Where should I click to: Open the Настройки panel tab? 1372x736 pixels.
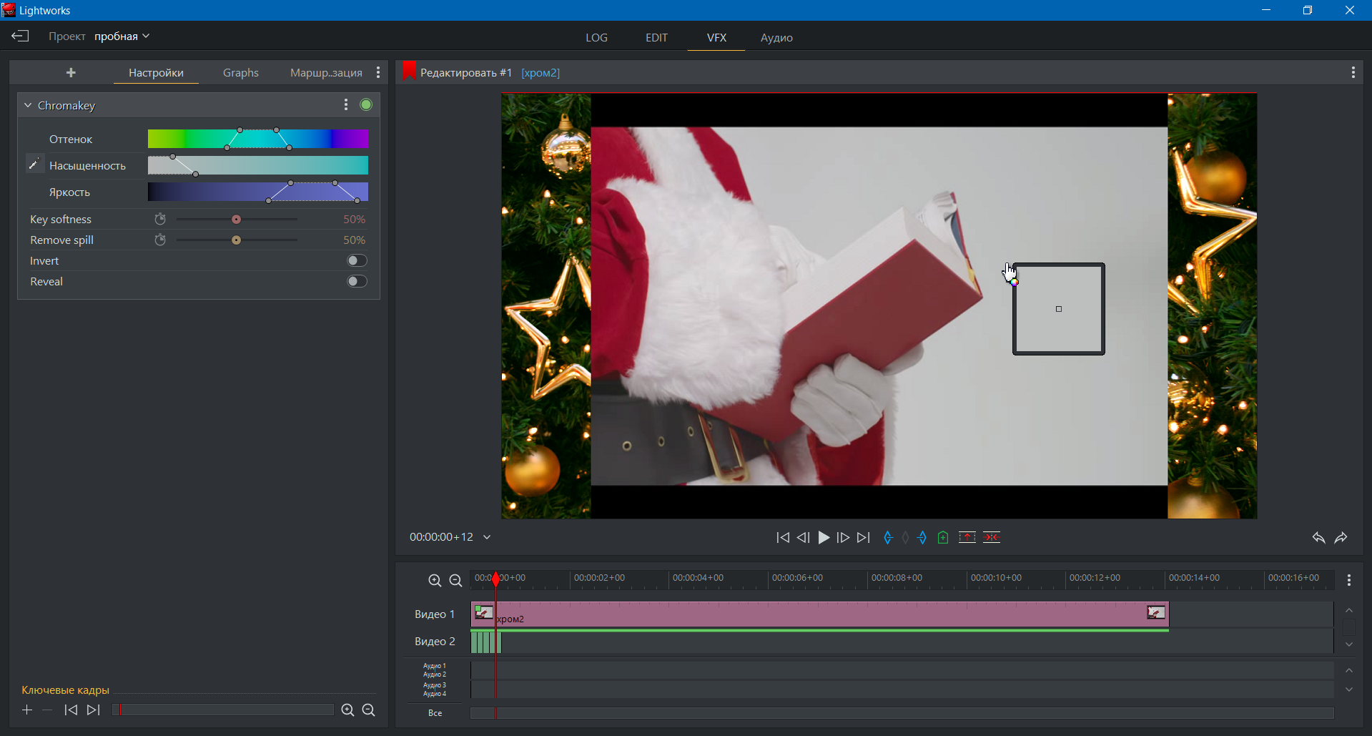[156, 73]
